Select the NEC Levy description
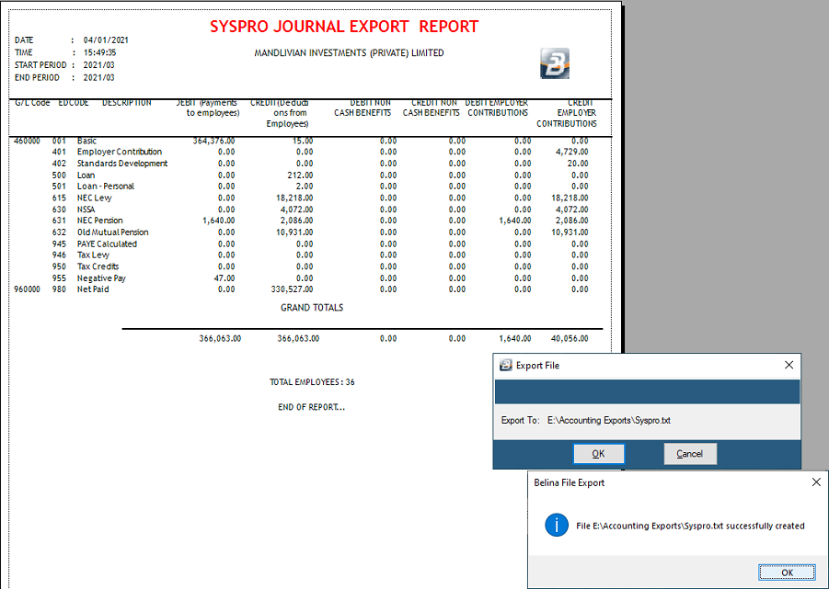The height and width of the screenshot is (589, 829). pyautogui.click(x=94, y=198)
